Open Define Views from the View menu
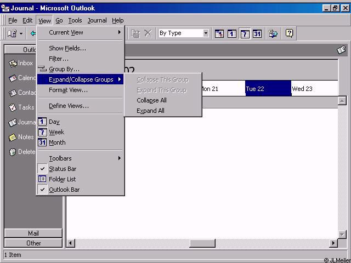This screenshot has width=351, height=263. pos(81,106)
